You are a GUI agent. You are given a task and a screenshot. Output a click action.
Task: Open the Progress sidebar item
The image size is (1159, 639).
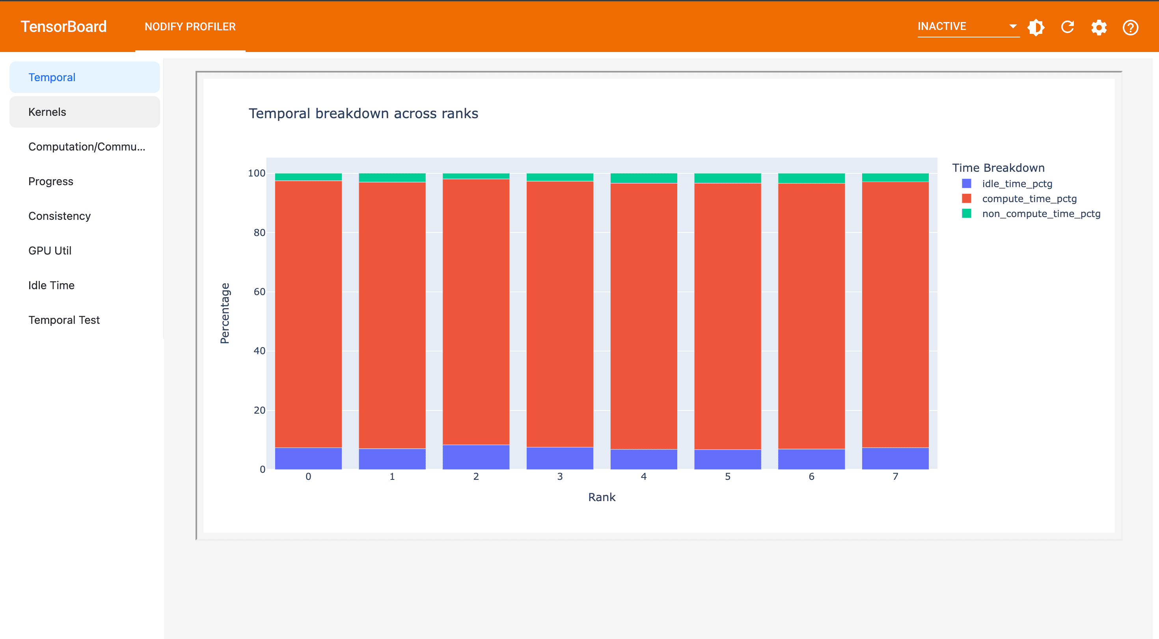click(x=85, y=181)
